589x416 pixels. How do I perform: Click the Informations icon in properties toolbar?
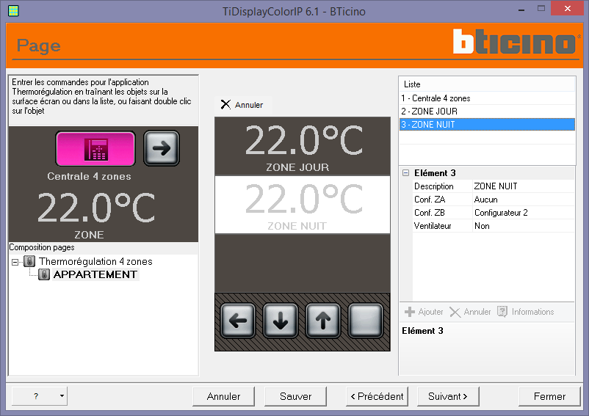[x=502, y=311]
